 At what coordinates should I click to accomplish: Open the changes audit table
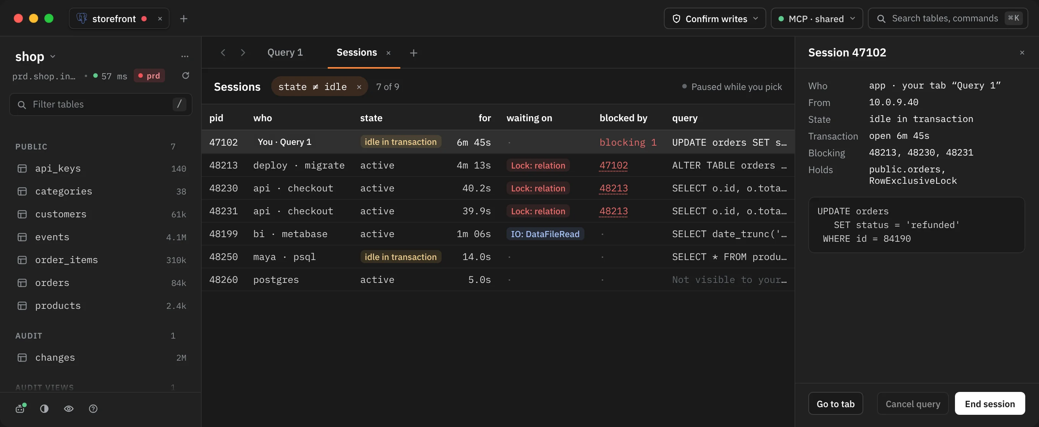101,358
